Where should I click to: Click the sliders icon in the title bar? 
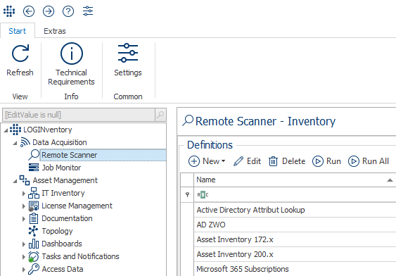point(88,11)
